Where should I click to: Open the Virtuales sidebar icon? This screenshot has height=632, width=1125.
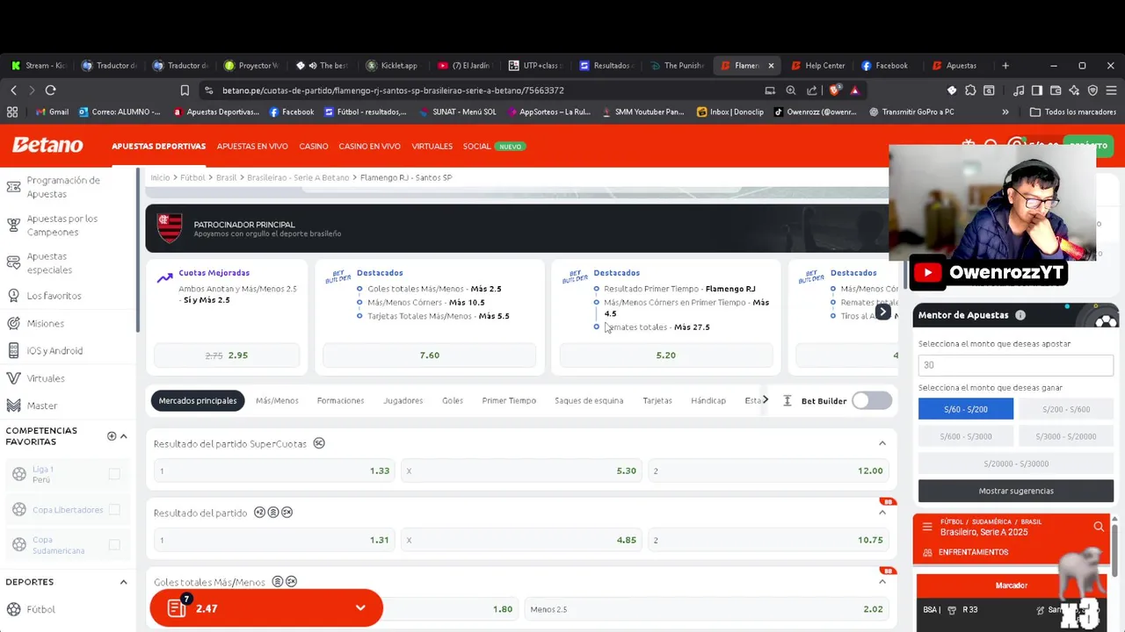(x=13, y=378)
